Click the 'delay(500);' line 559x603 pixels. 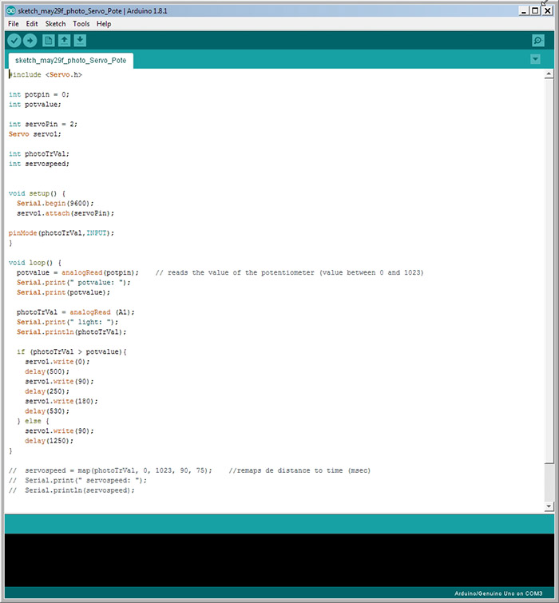click(x=47, y=372)
